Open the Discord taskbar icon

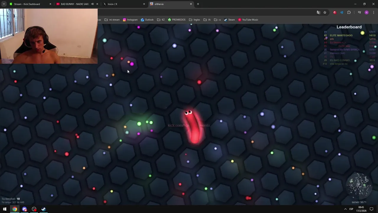click(25, 209)
